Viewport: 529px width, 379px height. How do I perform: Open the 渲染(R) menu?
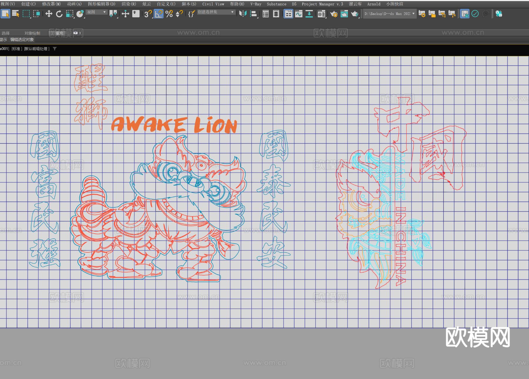coord(129,4)
